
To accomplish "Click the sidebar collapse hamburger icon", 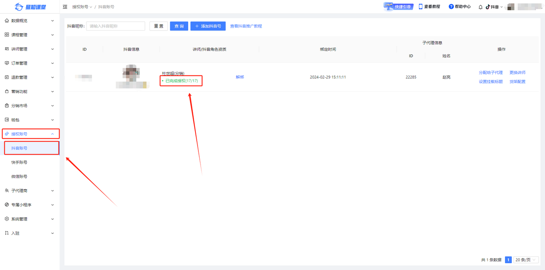I will coord(65,7).
